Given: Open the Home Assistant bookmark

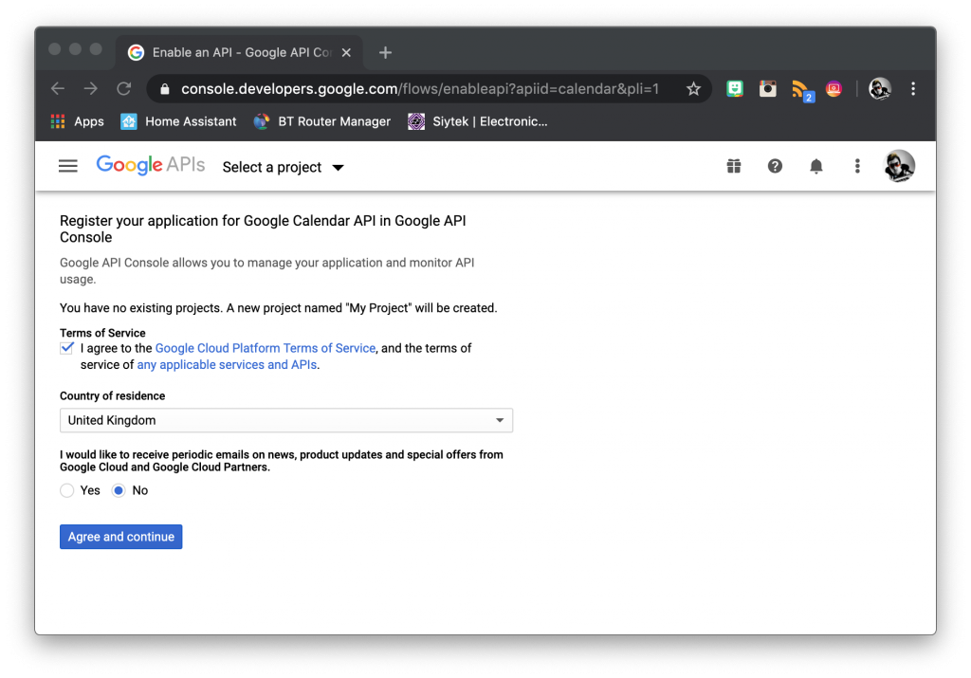Looking at the screenshot, I should pos(178,121).
